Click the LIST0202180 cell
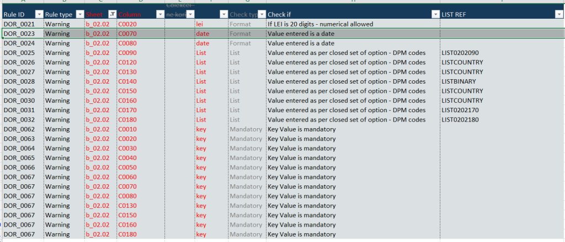The width and height of the screenshot is (565, 242). (460, 119)
